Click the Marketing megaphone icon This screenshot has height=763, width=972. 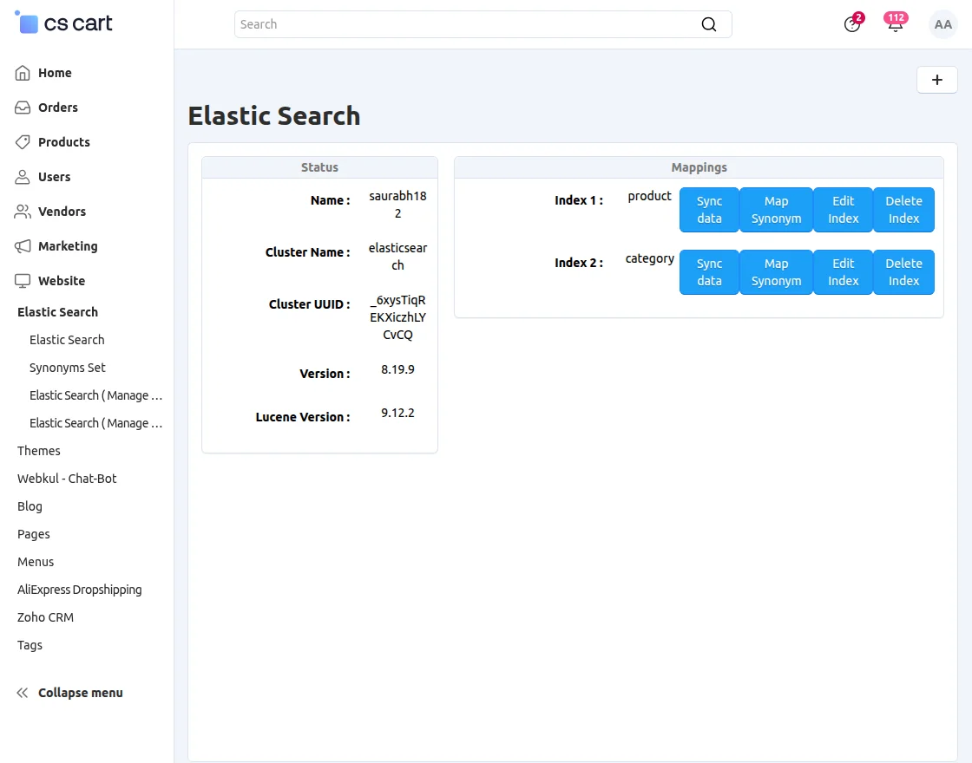pyautogui.click(x=23, y=246)
